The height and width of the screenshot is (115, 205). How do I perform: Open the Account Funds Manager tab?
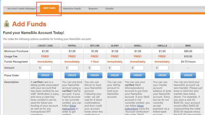pyautogui.click(x=22, y=9)
